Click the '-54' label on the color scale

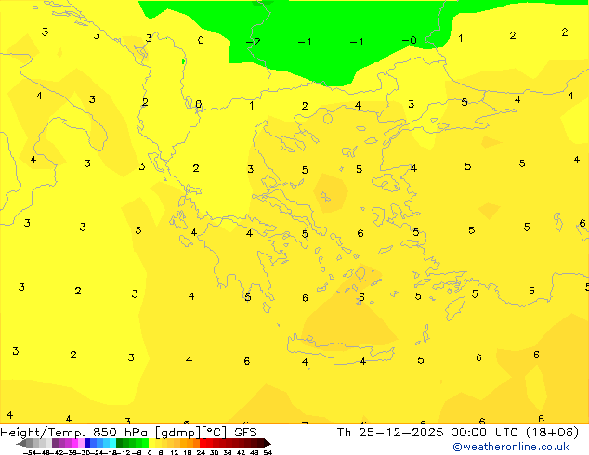pos(30,452)
